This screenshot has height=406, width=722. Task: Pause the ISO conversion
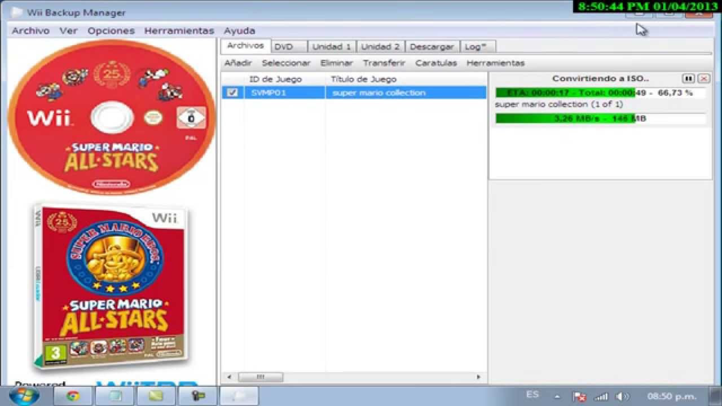pos(688,78)
